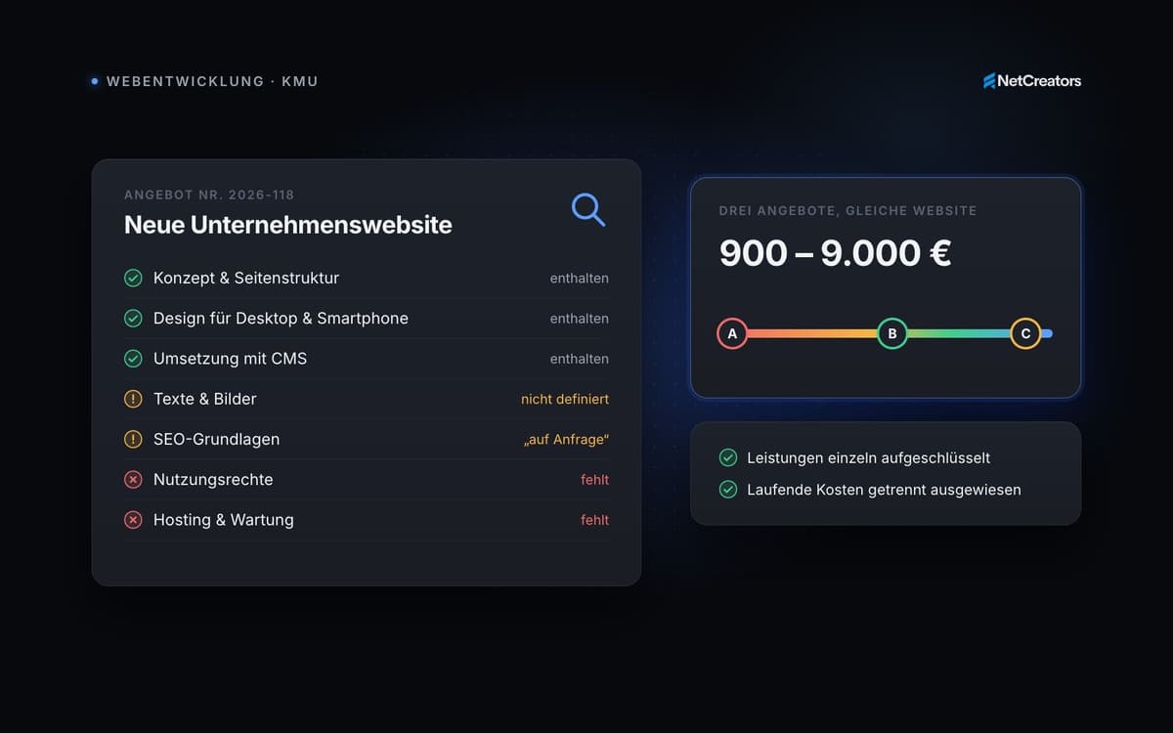The width and height of the screenshot is (1173, 733).
Task: Click the red cross icon beside Nutzungsrechte
Action: click(133, 480)
